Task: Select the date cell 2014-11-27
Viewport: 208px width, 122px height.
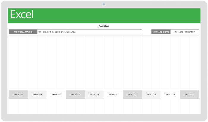Action: pos(133,94)
